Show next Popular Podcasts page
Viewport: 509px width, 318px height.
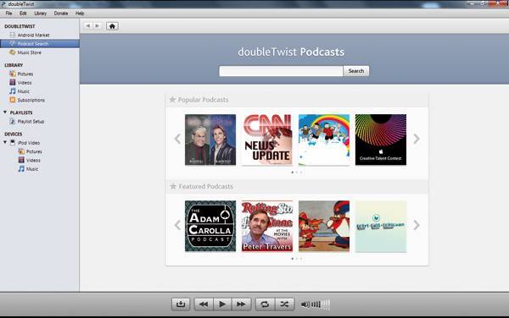coord(417,139)
